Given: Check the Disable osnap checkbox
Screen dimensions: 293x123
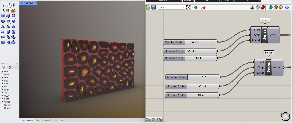Looking at the screenshot, I should coord(2,108).
